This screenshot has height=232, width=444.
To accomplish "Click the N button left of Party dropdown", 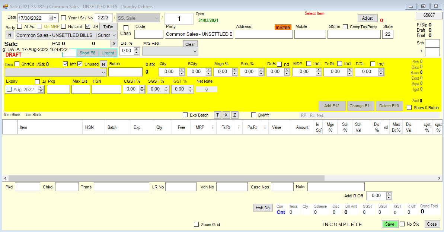I will tap(10, 35).
